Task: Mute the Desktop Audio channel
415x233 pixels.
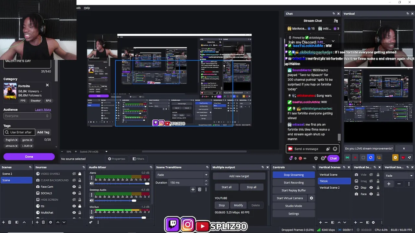Action: (x=91, y=201)
